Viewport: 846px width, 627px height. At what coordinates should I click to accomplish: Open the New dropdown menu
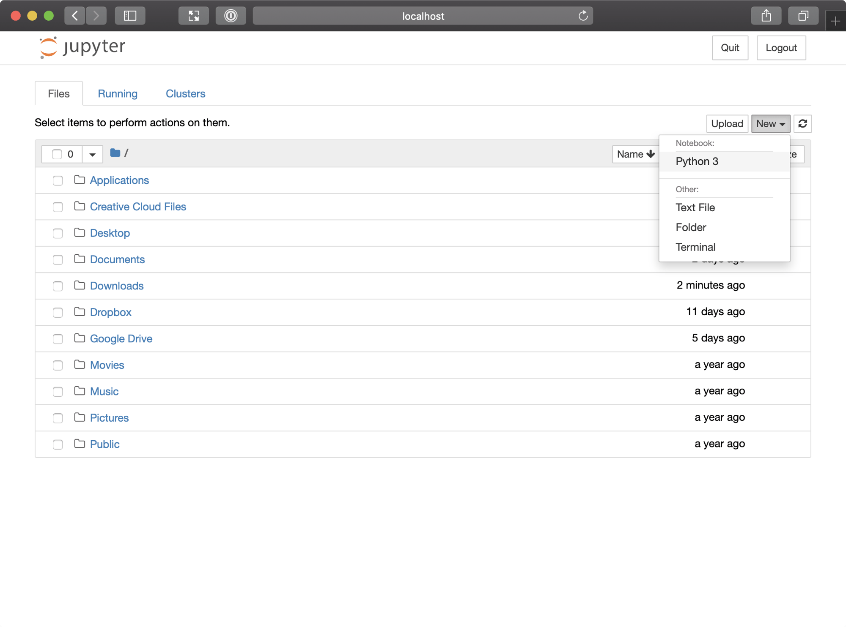770,123
